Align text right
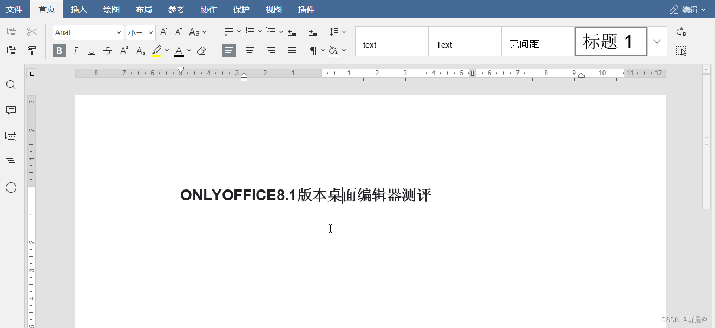Screen dimensions: 715x328 [x=271, y=51]
